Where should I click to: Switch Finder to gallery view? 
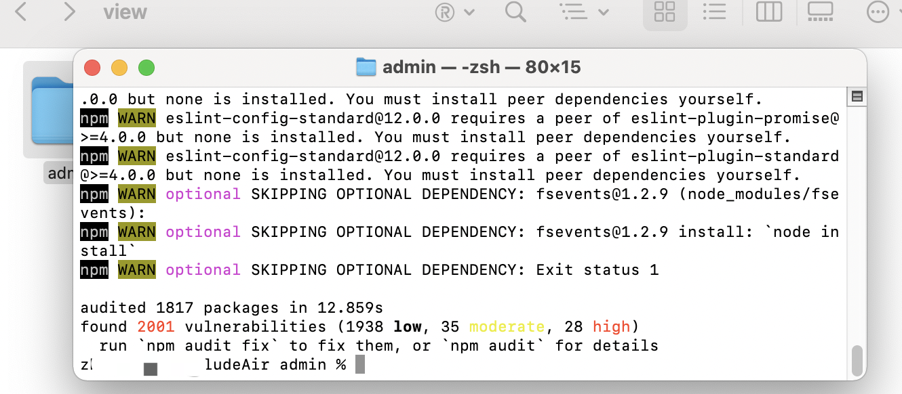pyautogui.click(x=820, y=12)
